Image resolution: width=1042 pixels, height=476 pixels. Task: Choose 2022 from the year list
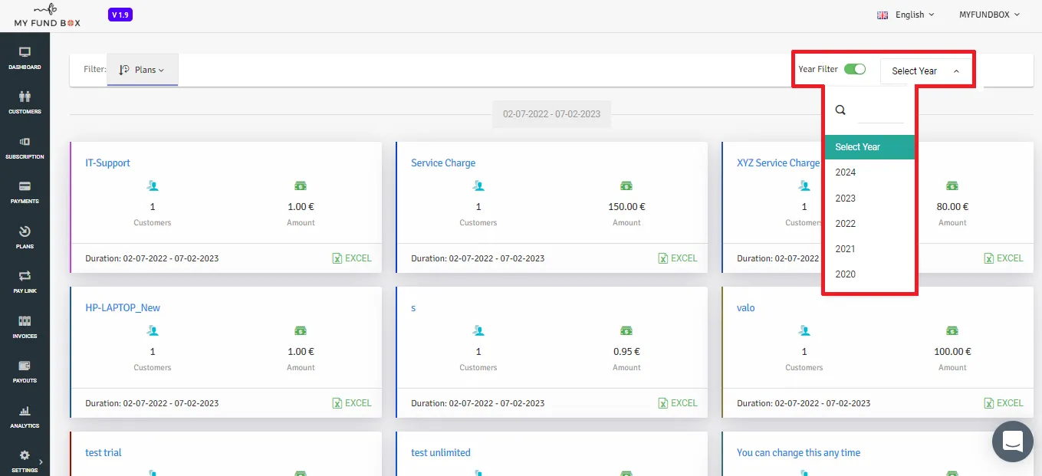click(x=869, y=224)
